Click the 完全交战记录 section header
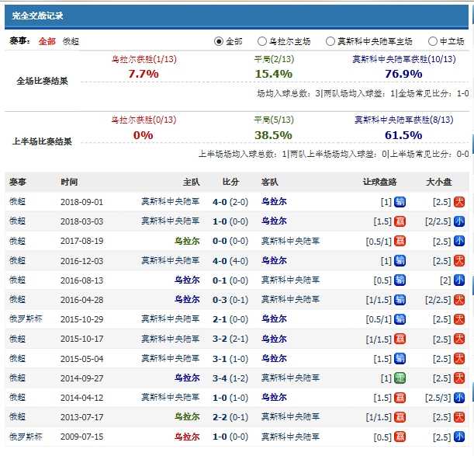The width and height of the screenshot is (474, 456). tap(37, 16)
